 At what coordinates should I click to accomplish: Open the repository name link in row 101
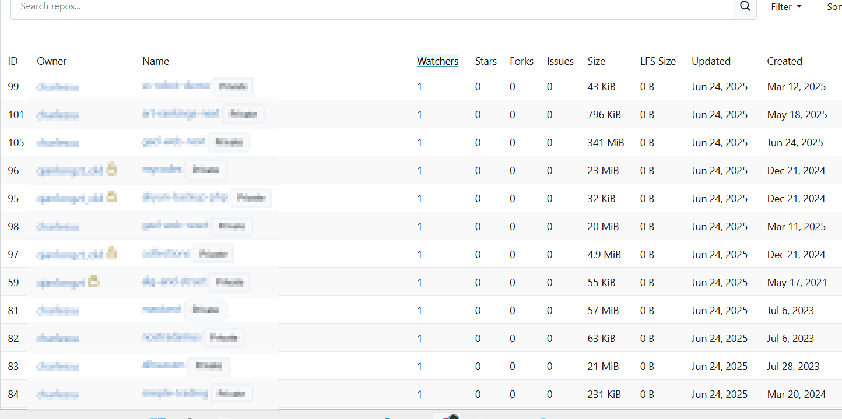(x=181, y=114)
